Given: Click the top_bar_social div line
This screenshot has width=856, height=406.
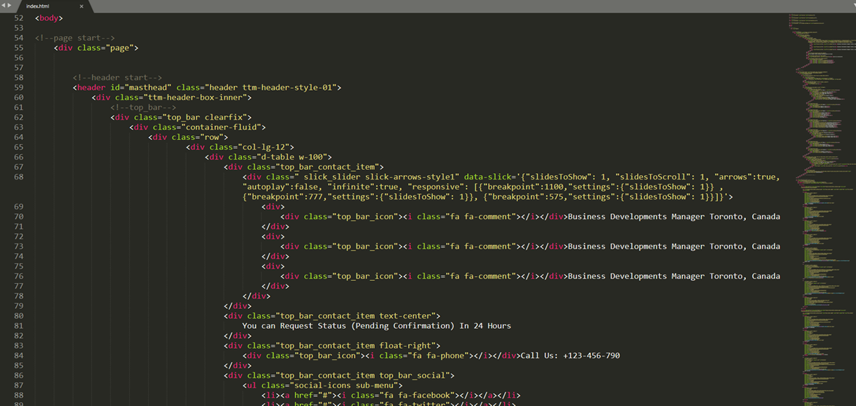Looking at the screenshot, I should tap(339, 375).
